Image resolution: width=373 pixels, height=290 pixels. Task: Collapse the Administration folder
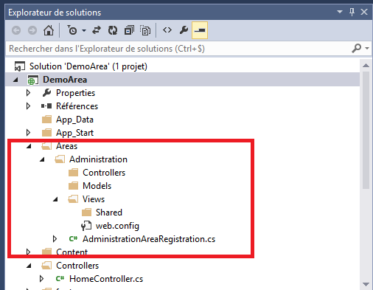pyautogui.click(x=42, y=159)
